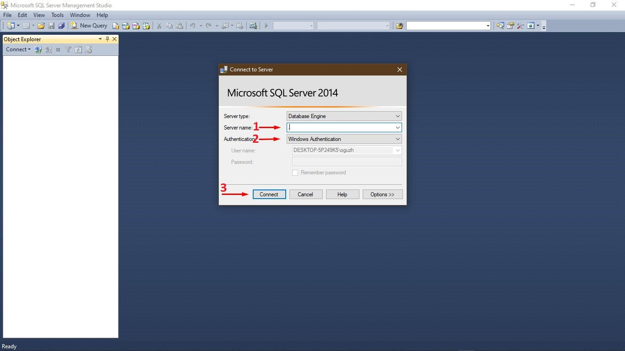This screenshot has width=625, height=351.
Task: Click the Find in Files folder icon
Action: click(399, 26)
